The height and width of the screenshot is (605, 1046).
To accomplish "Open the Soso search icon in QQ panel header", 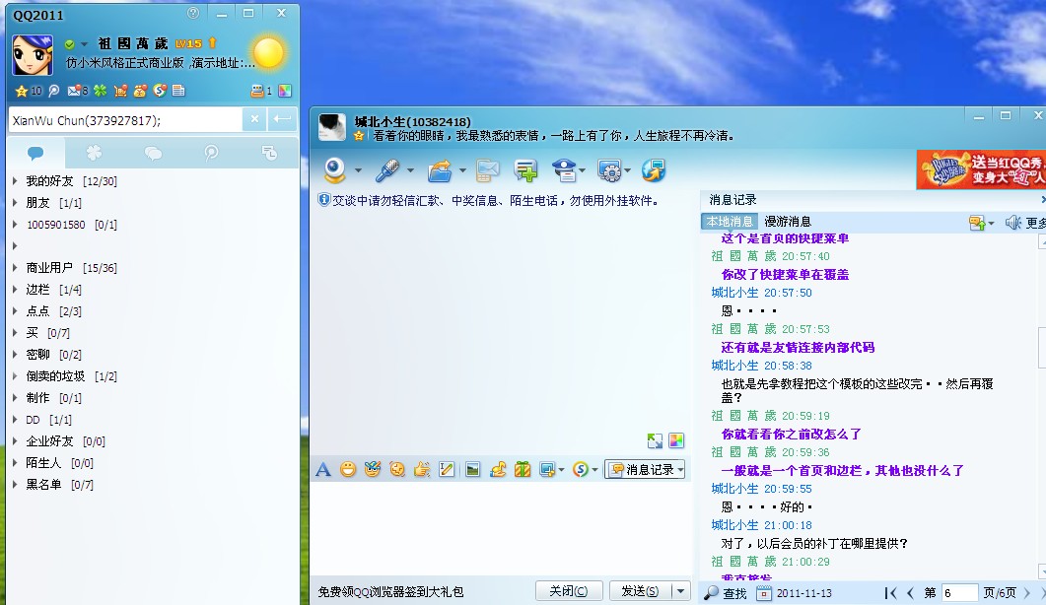I will coord(160,91).
